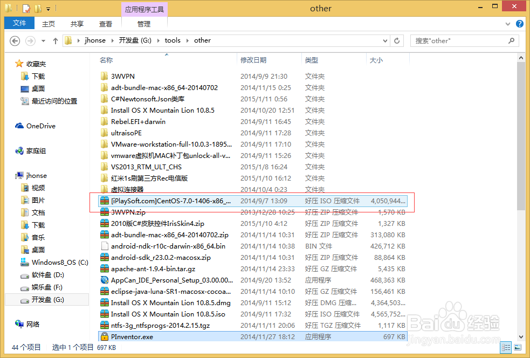Refresh the current folder view
Screen dimensions: 530x358
click(x=397, y=40)
